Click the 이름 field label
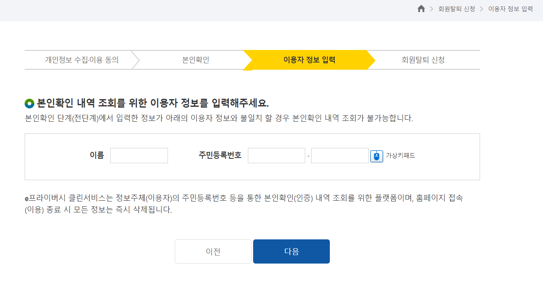 click(x=97, y=155)
